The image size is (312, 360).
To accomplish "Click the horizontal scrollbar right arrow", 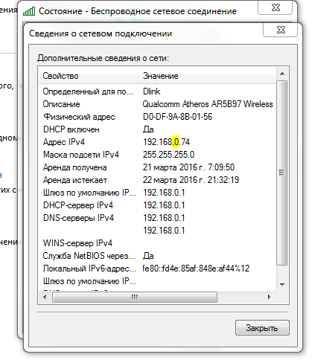I will pos(270,297).
